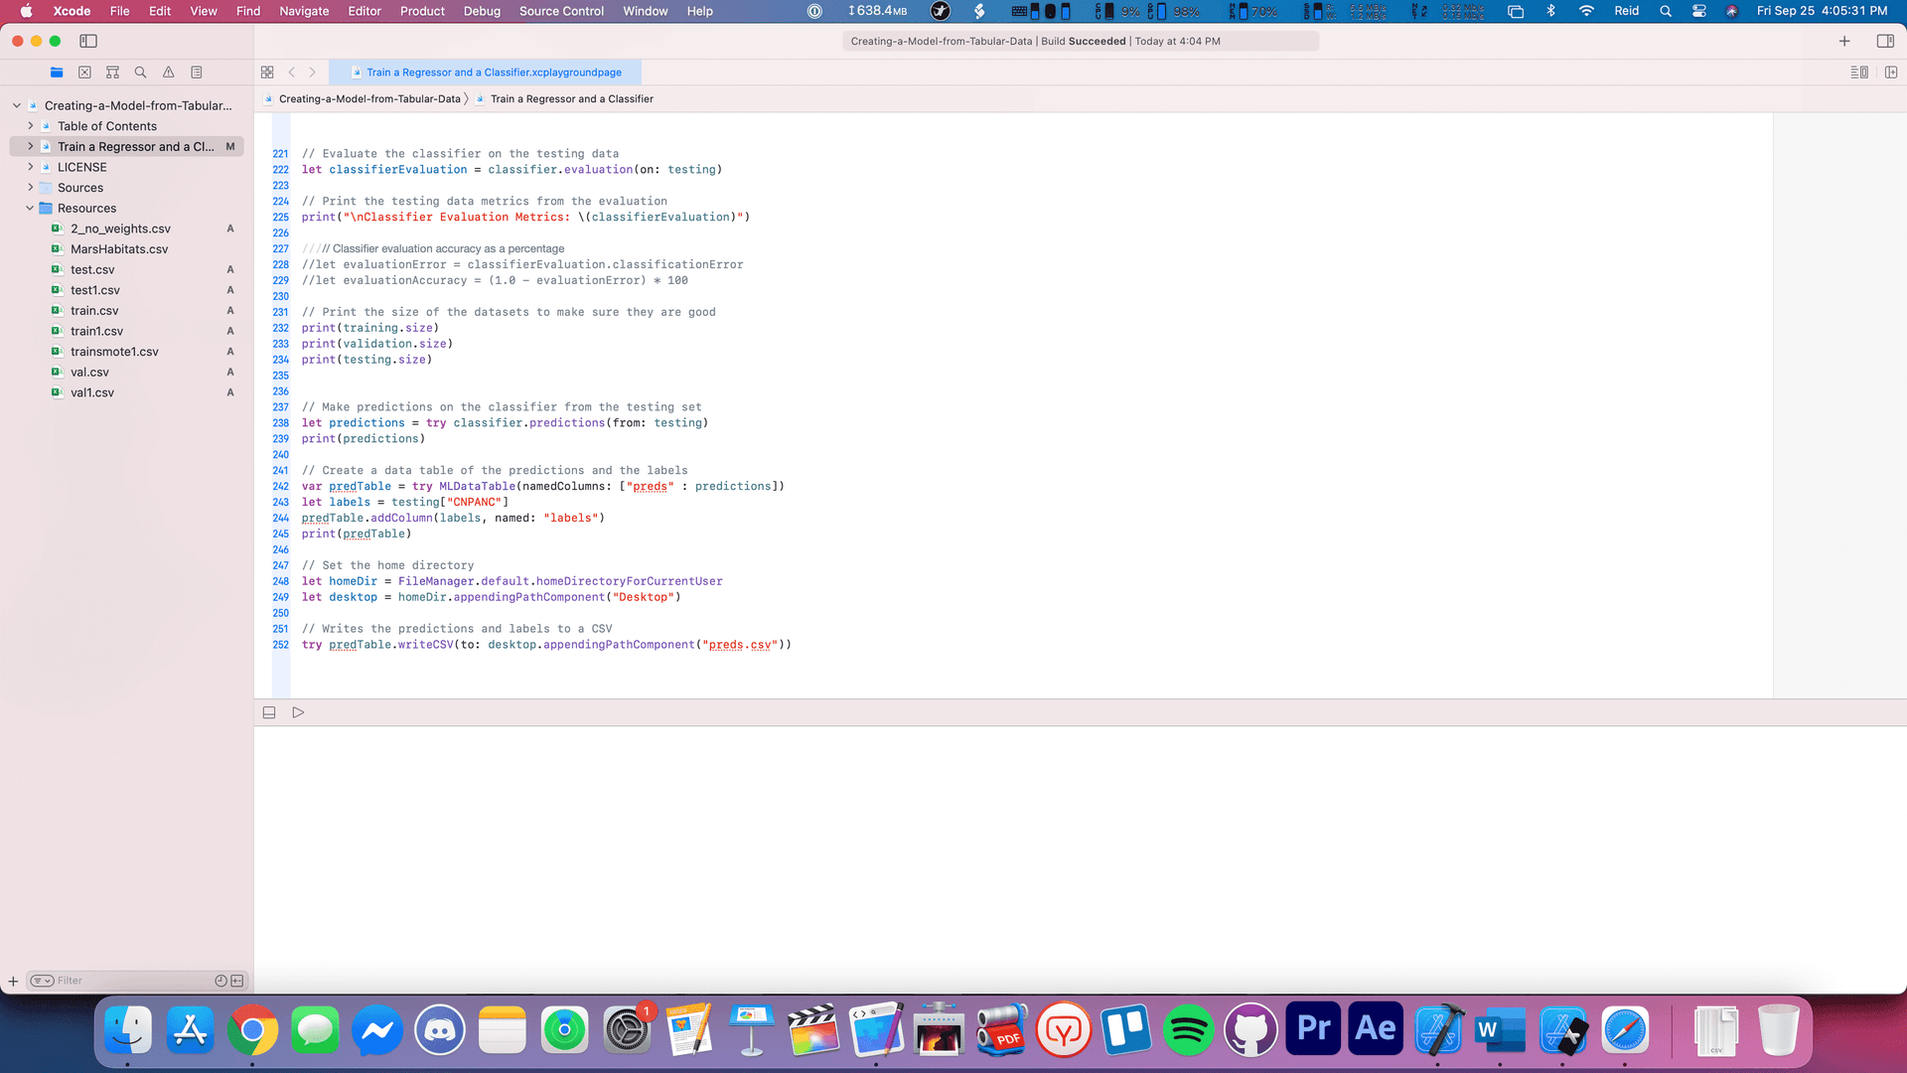
Task: Toggle the navigator sidebar visibility
Action: click(x=88, y=41)
